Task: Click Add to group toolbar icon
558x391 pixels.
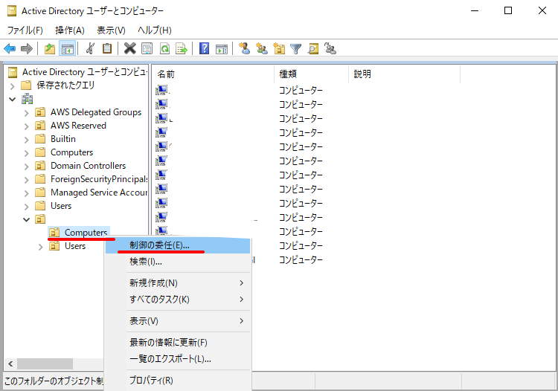Action: coord(330,48)
